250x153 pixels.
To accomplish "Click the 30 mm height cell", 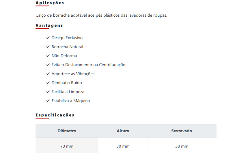I will (123, 146).
